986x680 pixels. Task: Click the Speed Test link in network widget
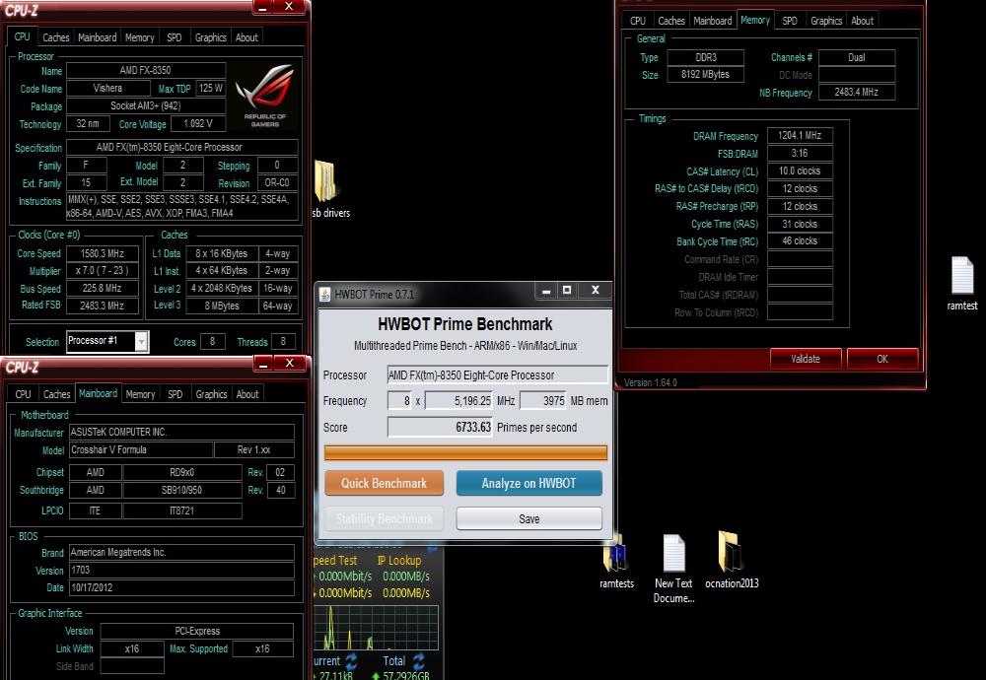(x=335, y=560)
